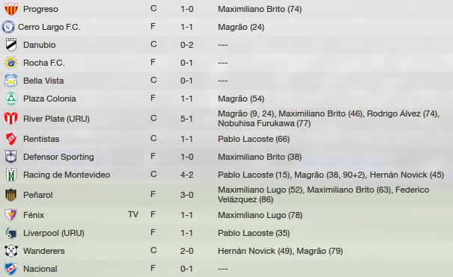The image size is (453, 277).
Task: Click the Wanderers club badge
Action: (x=11, y=251)
